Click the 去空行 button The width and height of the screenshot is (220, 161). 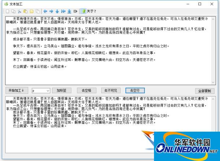tap(135, 91)
